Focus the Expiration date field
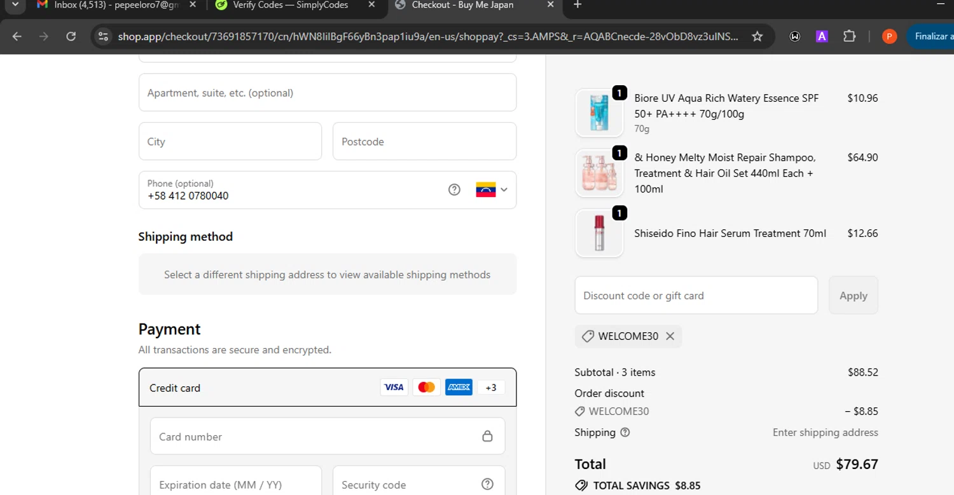Screen dimensions: 954x495 pyautogui.click(x=236, y=482)
